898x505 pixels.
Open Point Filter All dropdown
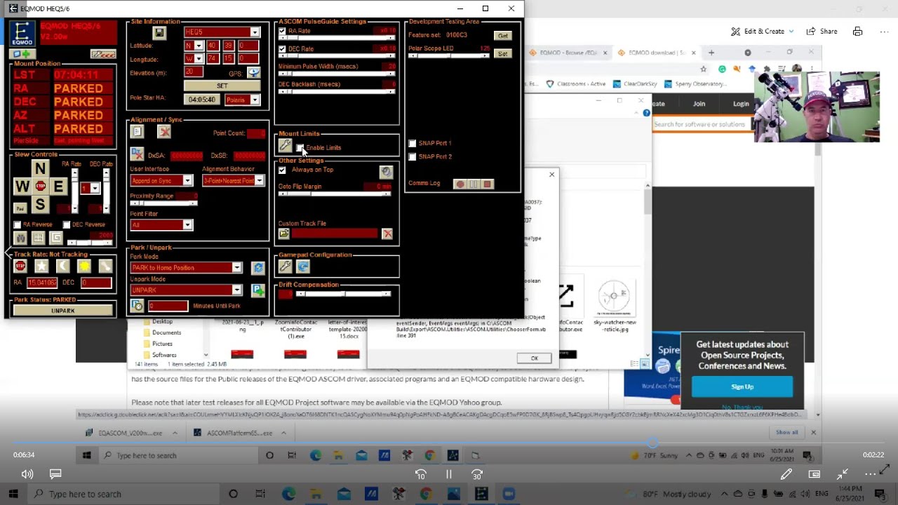point(187,225)
